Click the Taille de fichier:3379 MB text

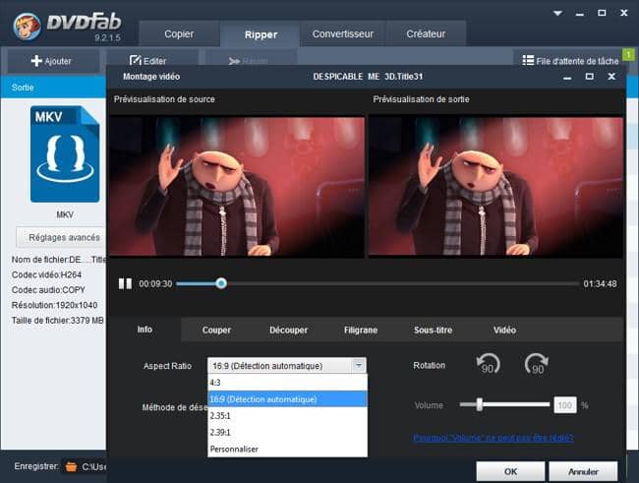(x=57, y=321)
